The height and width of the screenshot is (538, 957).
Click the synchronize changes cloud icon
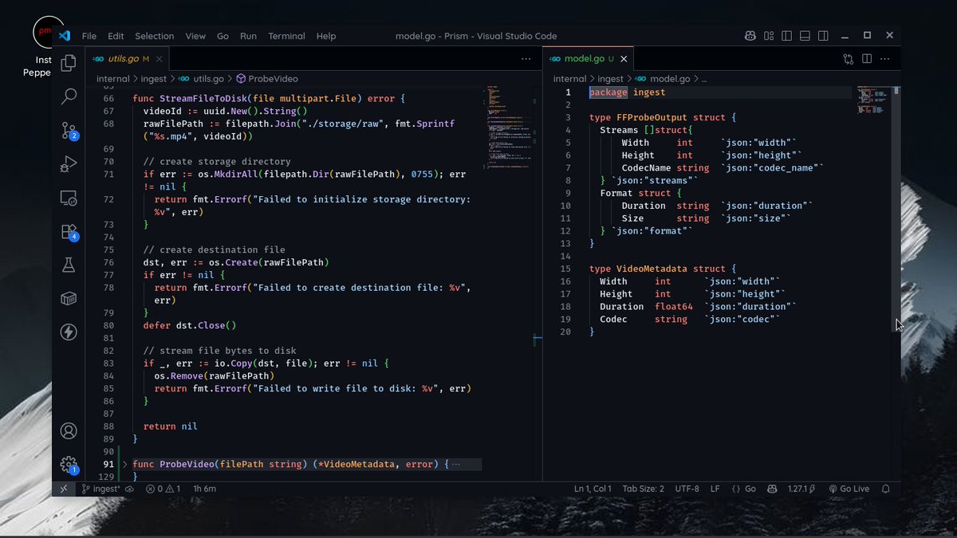(129, 489)
